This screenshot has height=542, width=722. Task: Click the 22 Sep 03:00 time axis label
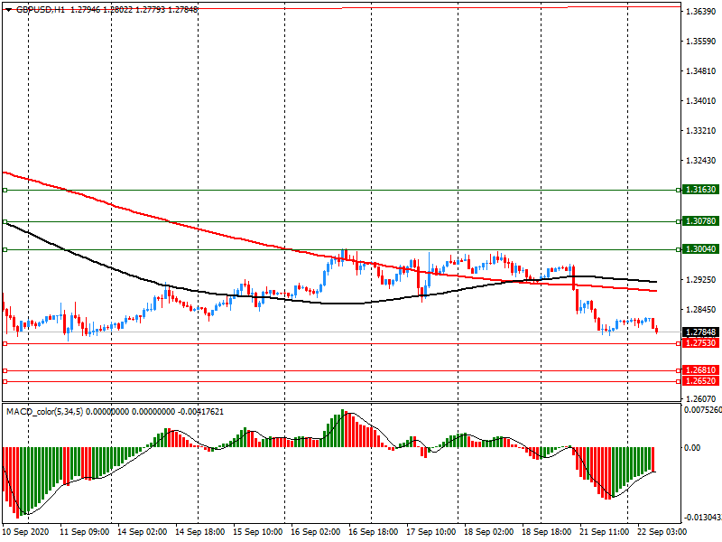(662, 532)
